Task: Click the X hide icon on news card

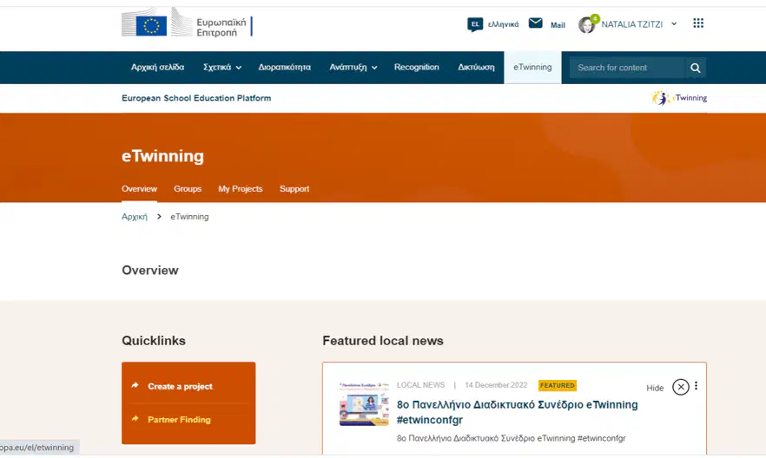Action: click(x=681, y=387)
